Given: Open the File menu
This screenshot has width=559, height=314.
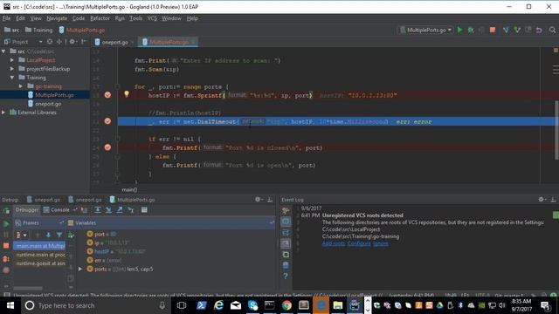Looking at the screenshot, I should pos(6,18).
